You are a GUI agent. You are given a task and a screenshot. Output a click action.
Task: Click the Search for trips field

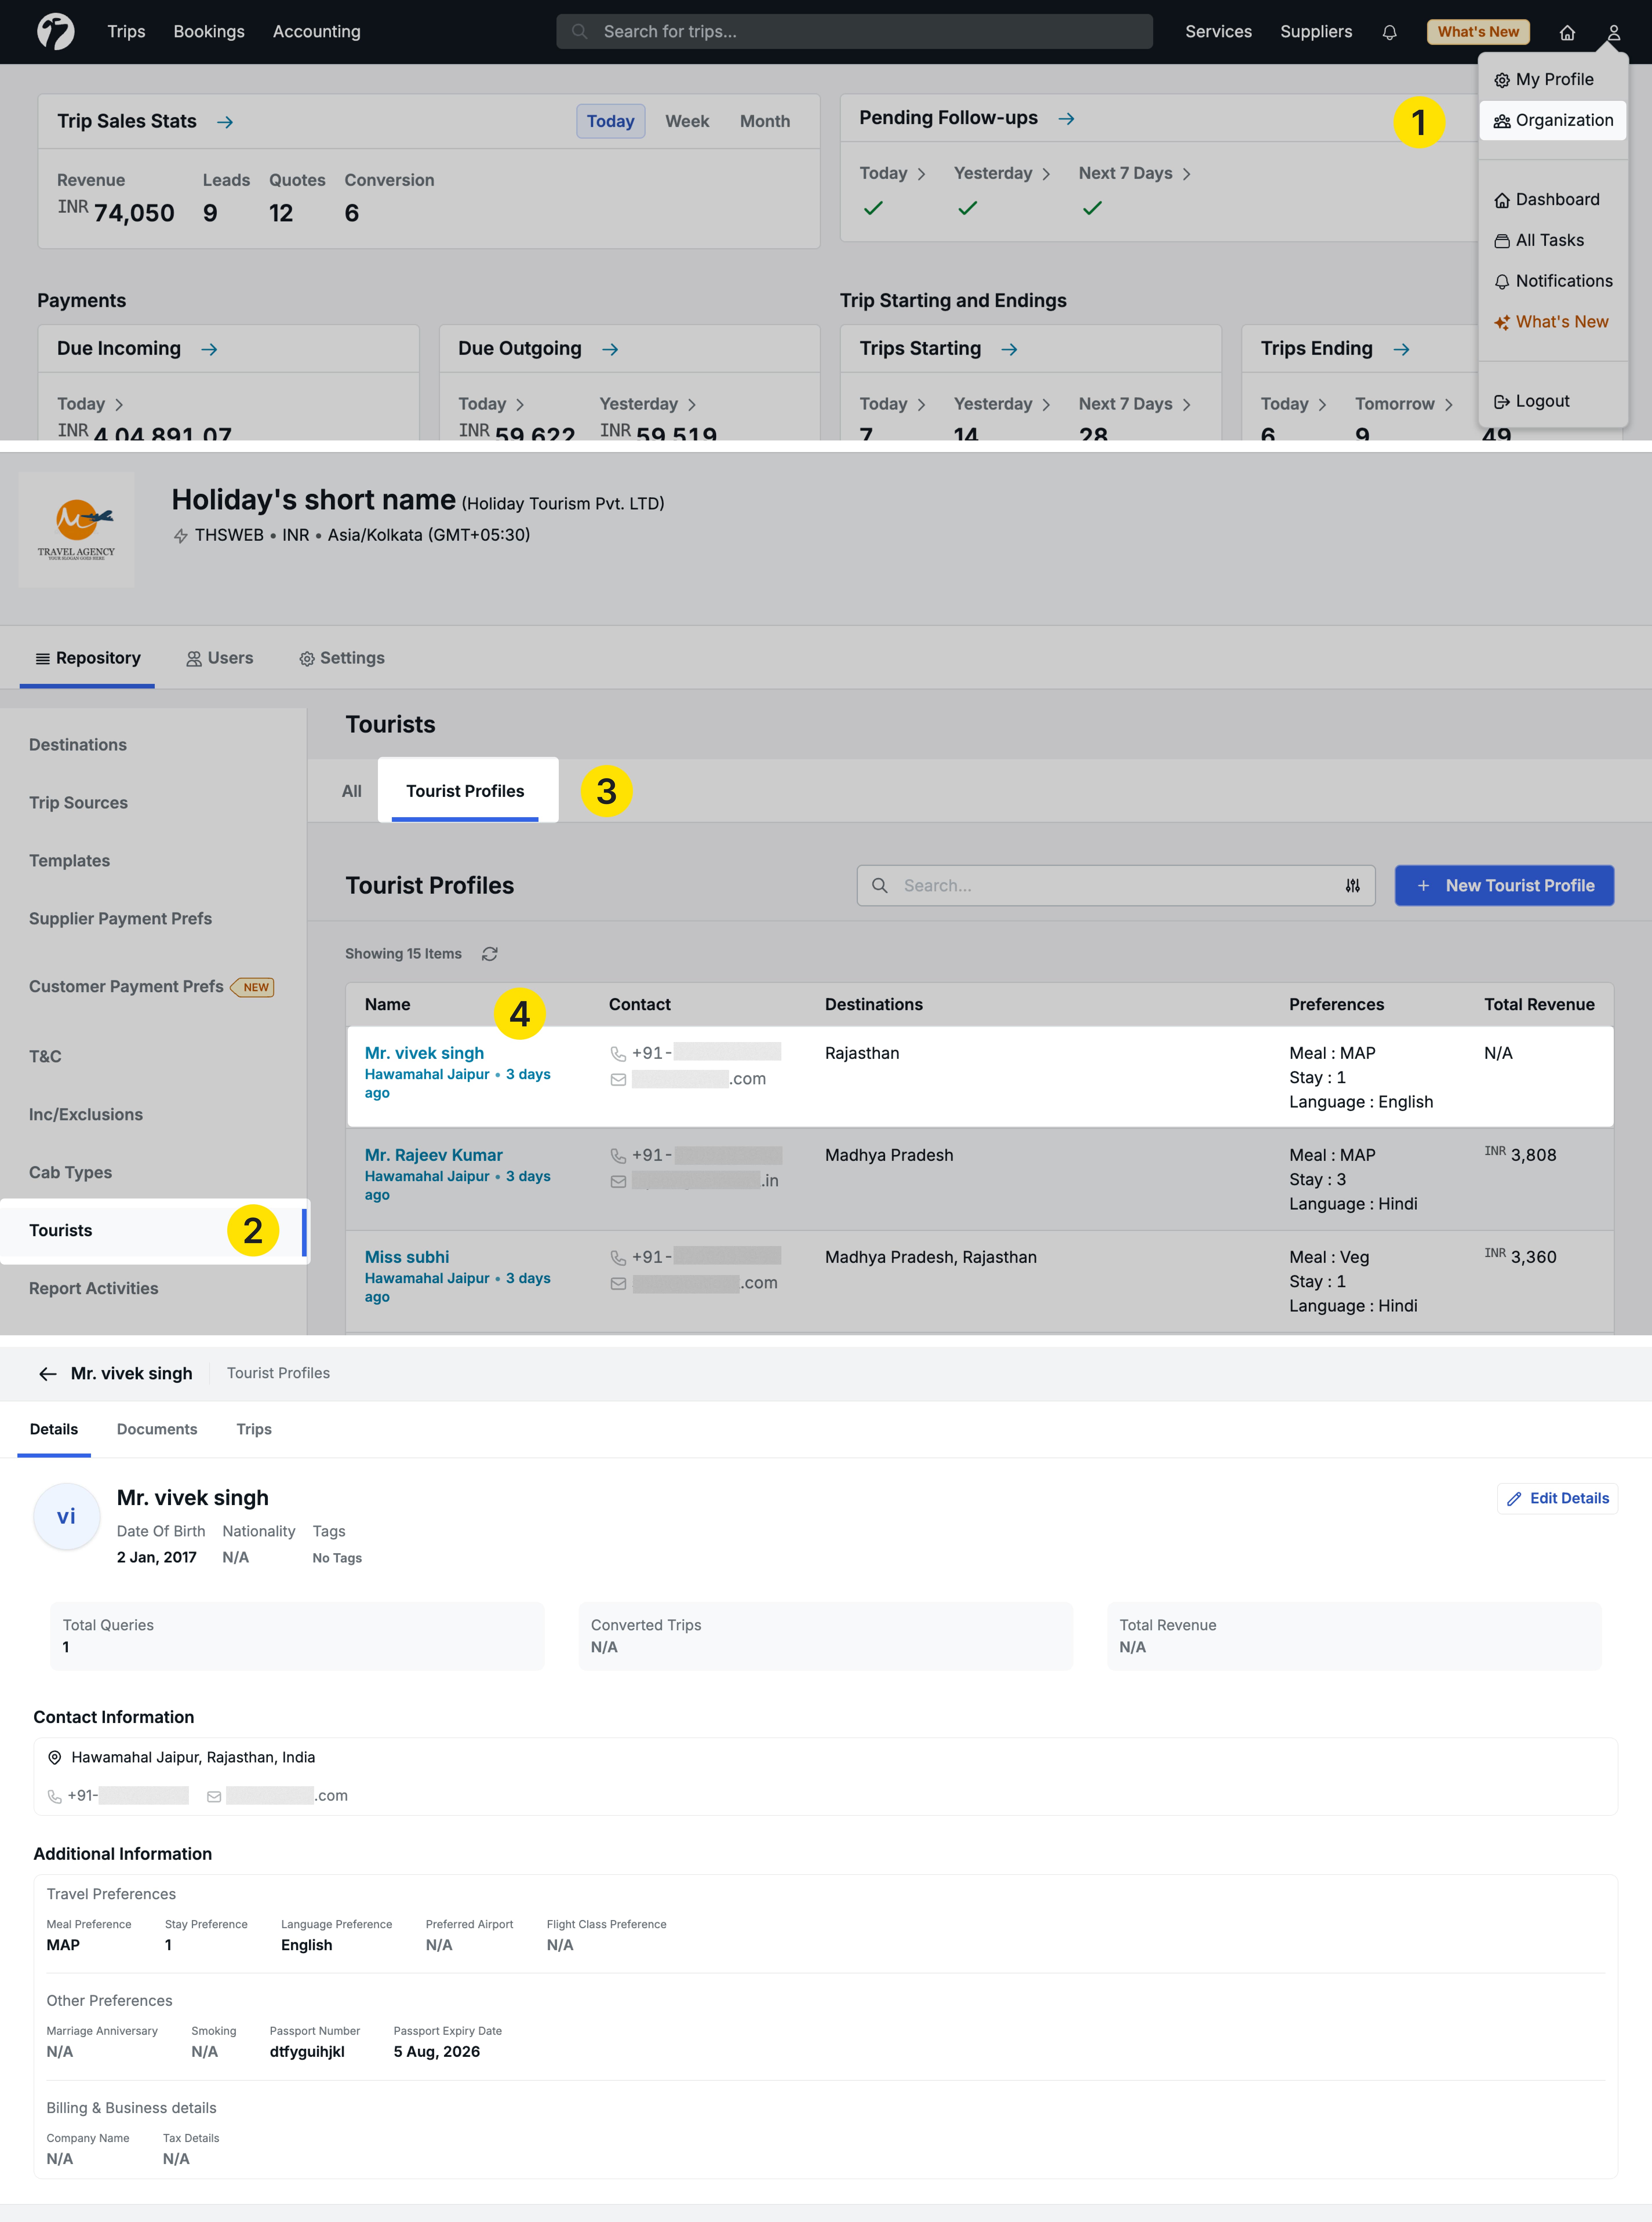click(x=854, y=32)
